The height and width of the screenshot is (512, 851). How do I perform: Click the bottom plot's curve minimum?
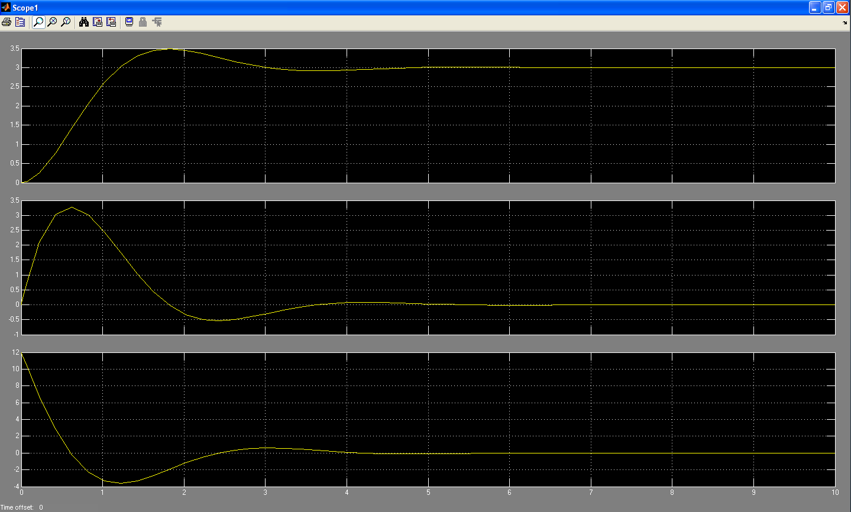pos(122,482)
